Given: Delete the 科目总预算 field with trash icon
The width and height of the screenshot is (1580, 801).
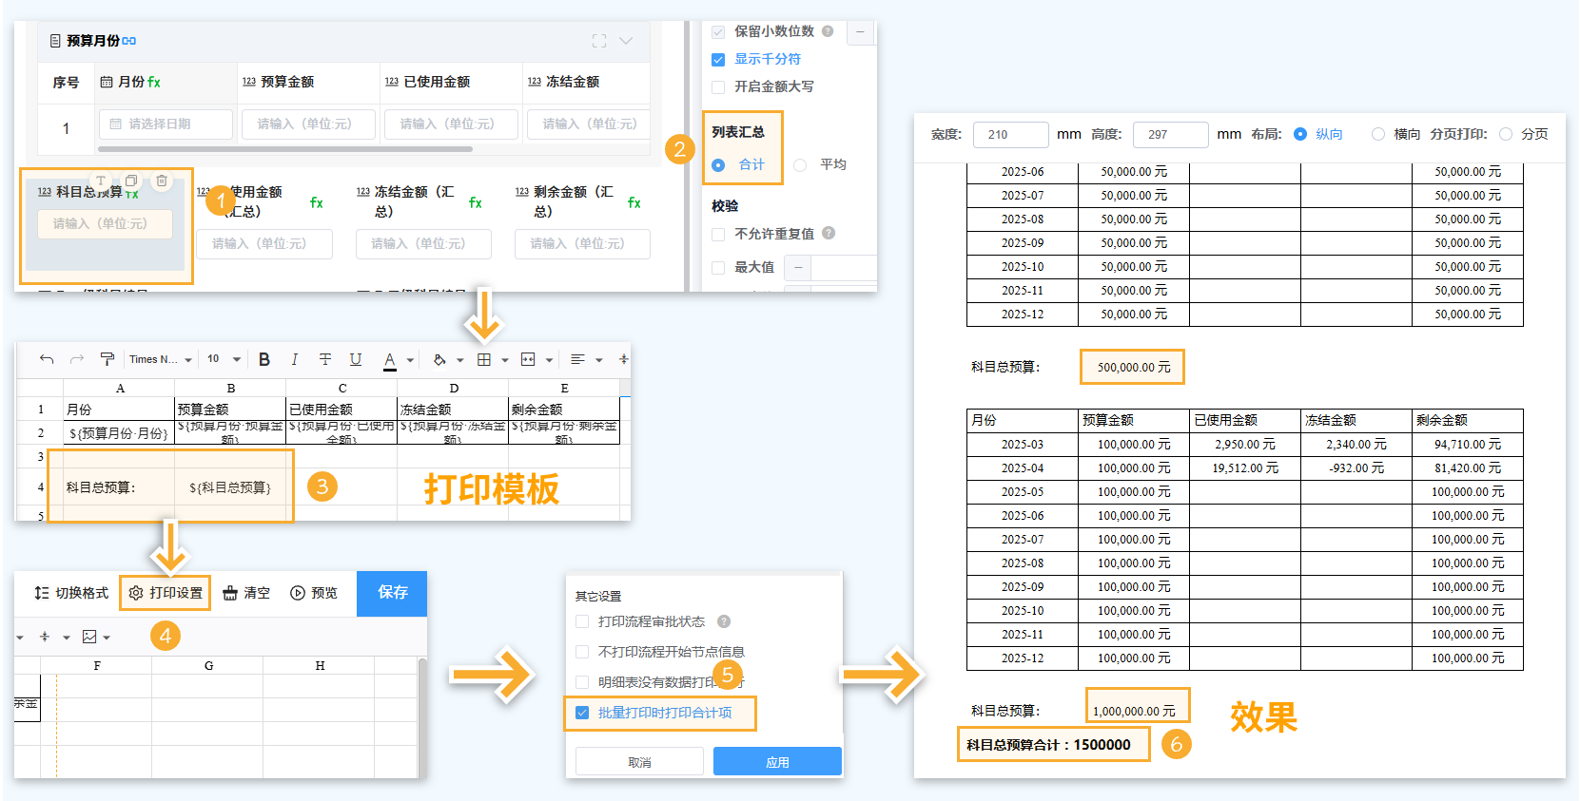Looking at the screenshot, I should pyautogui.click(x=162, y=181).
